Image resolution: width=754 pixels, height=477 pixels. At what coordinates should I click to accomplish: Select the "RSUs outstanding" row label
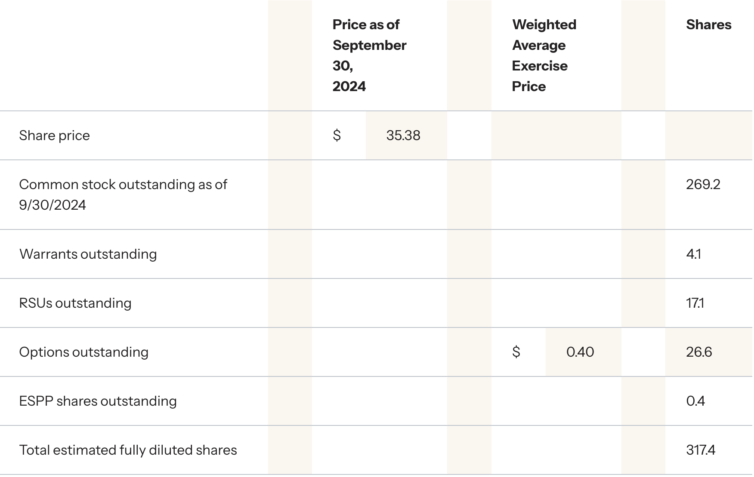tap(75, 303)
